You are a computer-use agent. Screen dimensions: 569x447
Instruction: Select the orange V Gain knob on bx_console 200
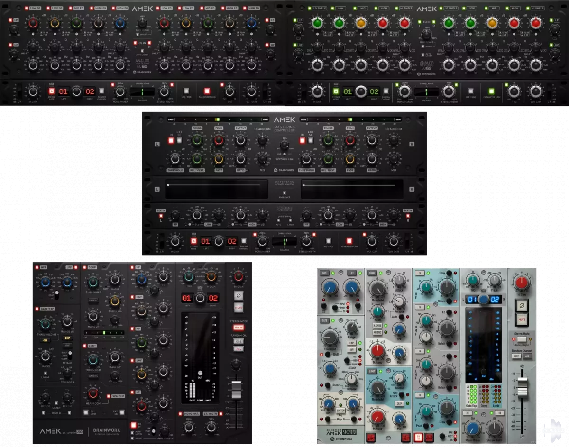pos(211,277)
